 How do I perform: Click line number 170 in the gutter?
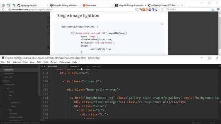tap(45, 81)
